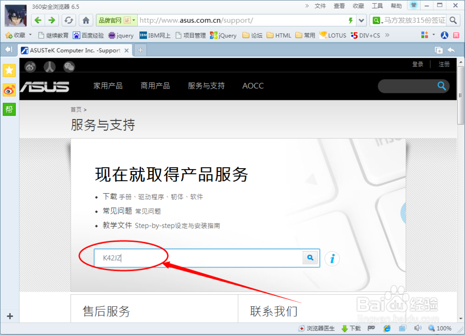Click the pink calendar extension icon
The width and height of the screenshot is (465, 335).
[456, 35]
